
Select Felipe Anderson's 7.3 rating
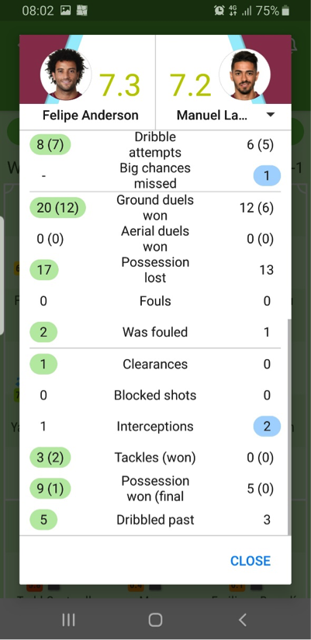[120, 85]
